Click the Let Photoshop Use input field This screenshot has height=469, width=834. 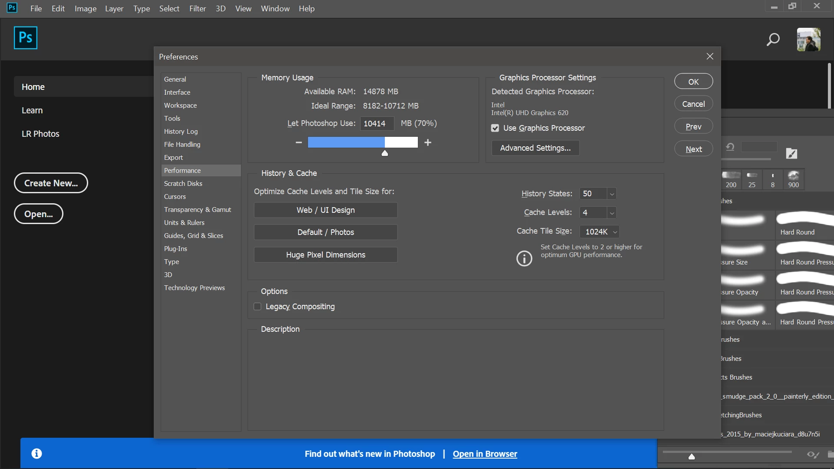[x=376, y=123]
